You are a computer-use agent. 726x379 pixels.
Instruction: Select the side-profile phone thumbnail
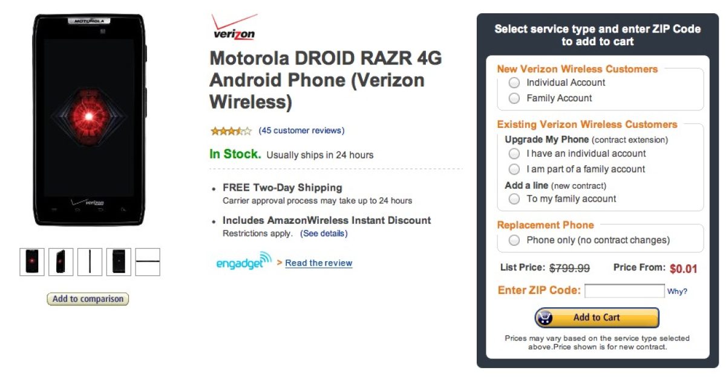click(90, 261)
